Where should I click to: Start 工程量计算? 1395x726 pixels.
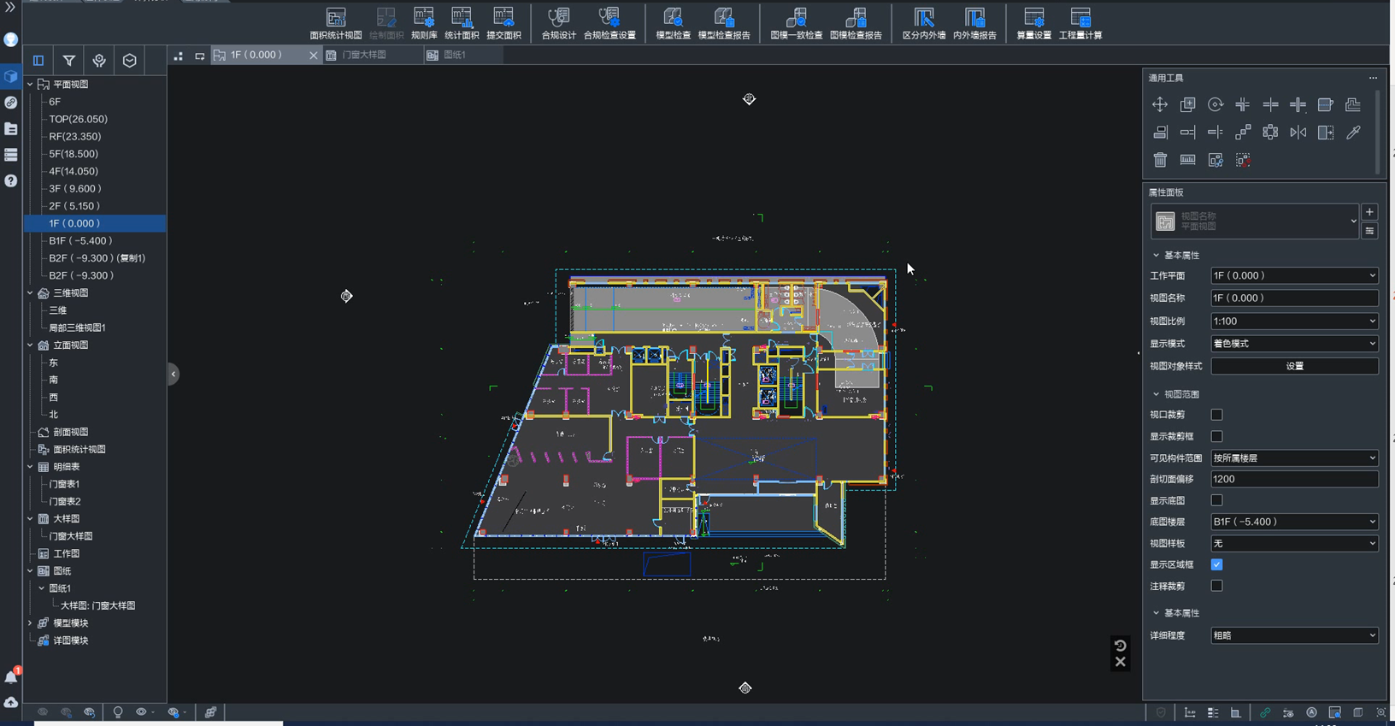[1080, 23]
